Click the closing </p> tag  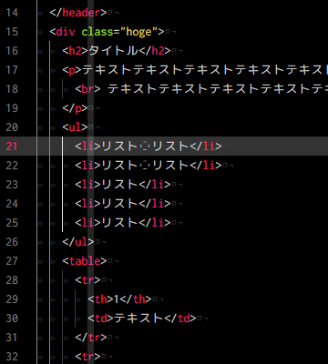tap(75, 108)
